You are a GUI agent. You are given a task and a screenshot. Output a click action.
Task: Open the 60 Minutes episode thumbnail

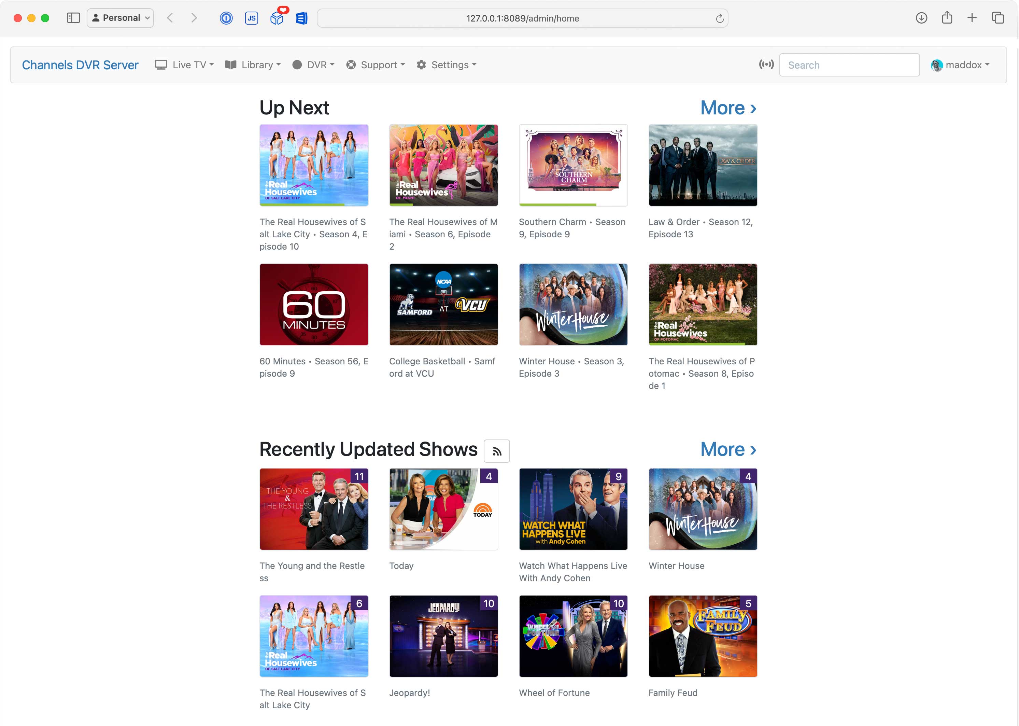click(x=314, y=305)
